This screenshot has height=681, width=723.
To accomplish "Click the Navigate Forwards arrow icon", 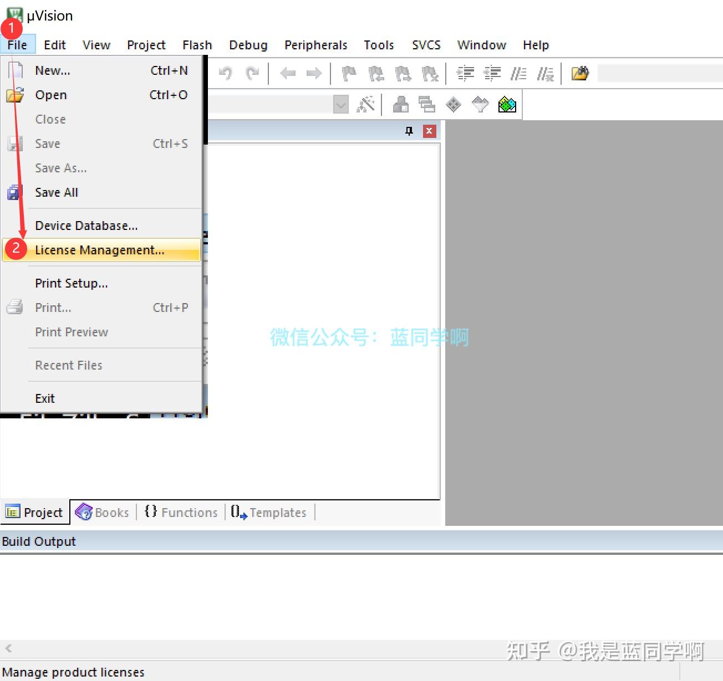I will point(314,73).
